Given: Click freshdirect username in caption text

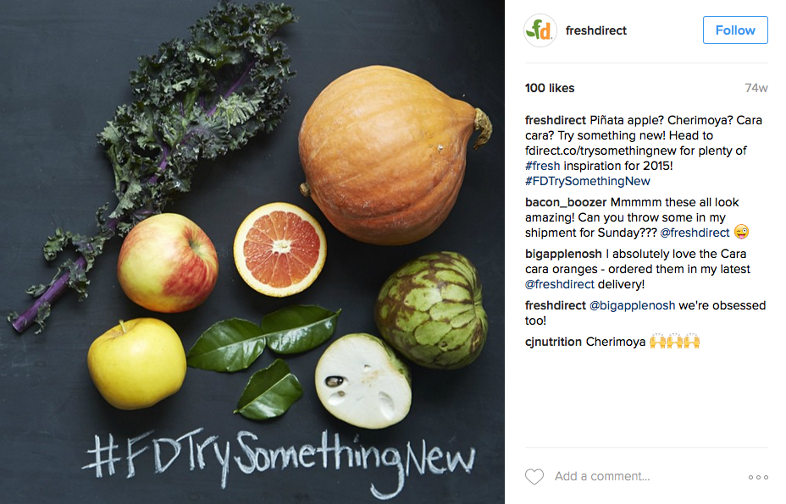Looking at the screenshot, I should pos(556,120).
